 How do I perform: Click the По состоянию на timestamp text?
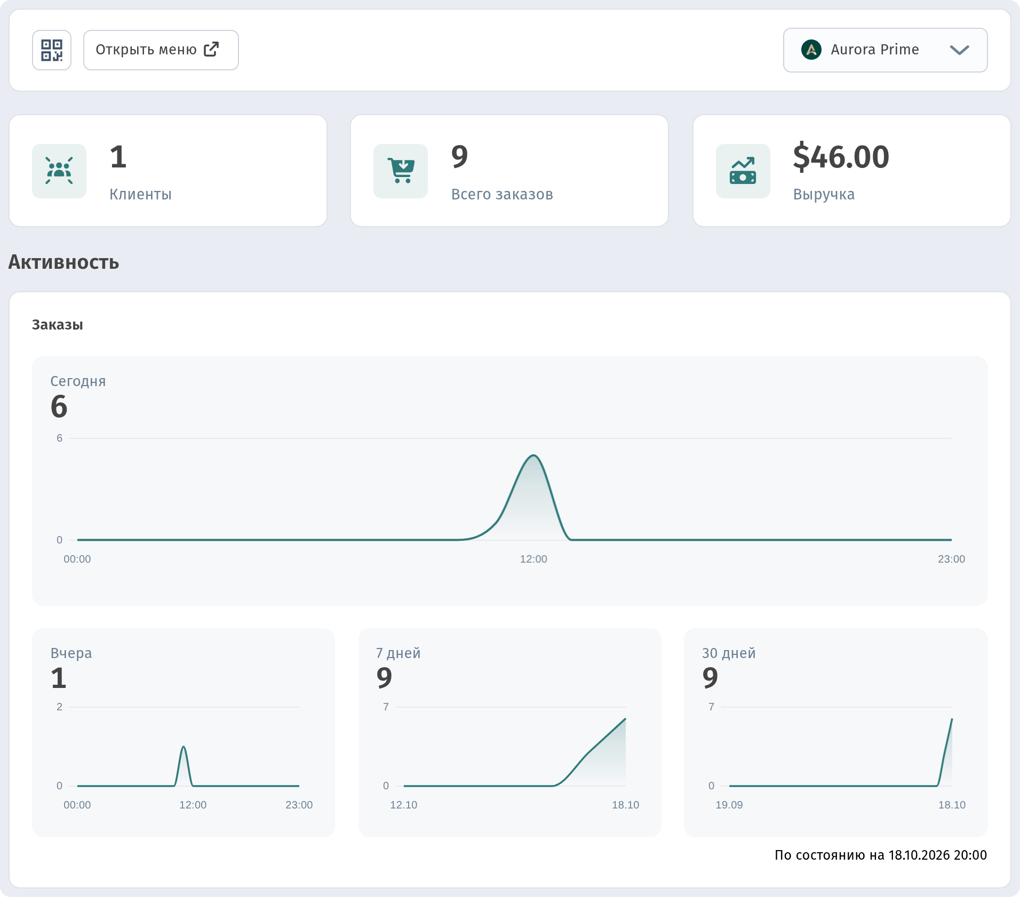tap(881, 855)
